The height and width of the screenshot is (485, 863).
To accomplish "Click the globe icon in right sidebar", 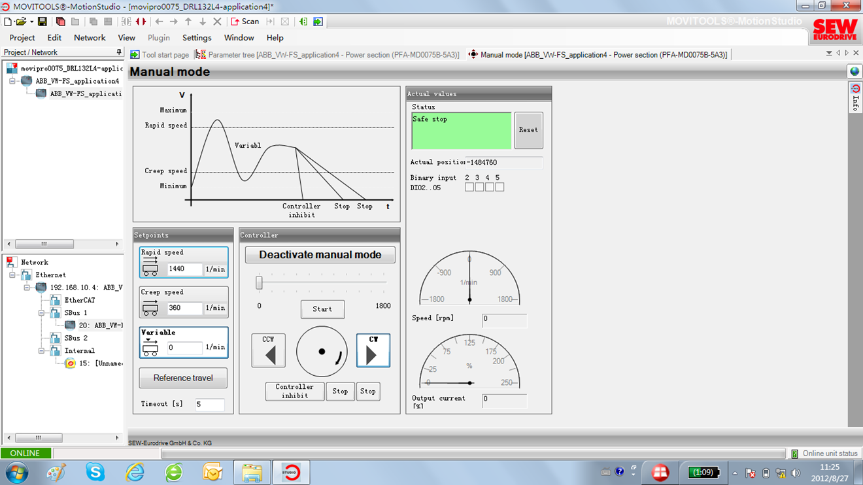I will [855, 72].
